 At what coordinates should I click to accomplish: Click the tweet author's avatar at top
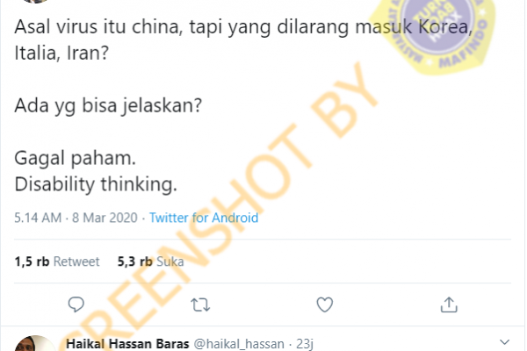(35, 1)
